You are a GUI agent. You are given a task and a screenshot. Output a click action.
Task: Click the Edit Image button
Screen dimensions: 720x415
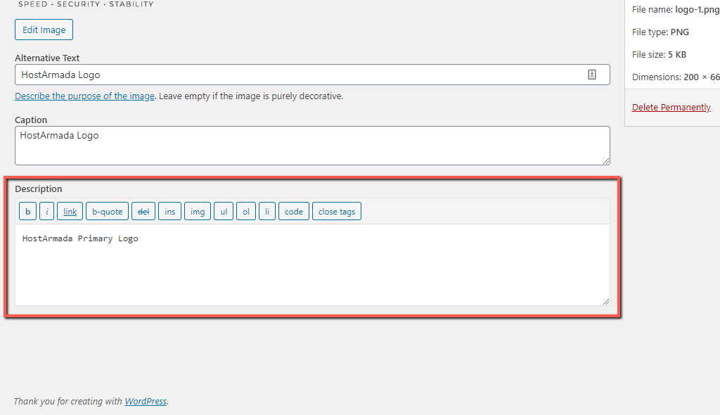coord(44,30)
